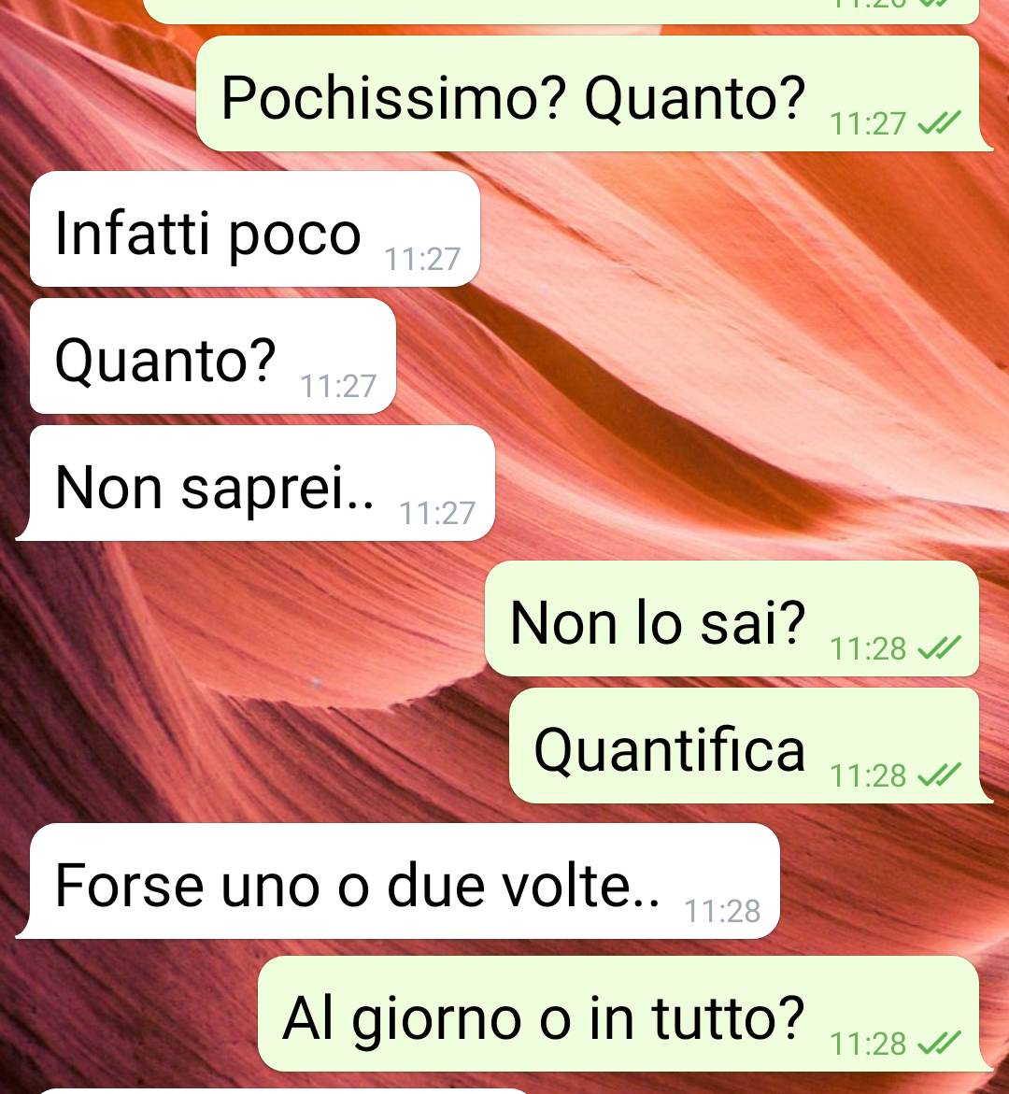Image resolution: width=1009 pixels, height=1094 pixels.
Task: Tap the 11:27 timestamp on "Non saprei.."
Action: coord(437,513)
